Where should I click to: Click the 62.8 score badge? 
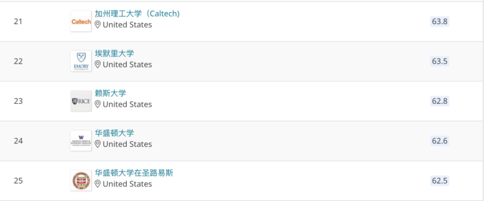tap(439, 101)
